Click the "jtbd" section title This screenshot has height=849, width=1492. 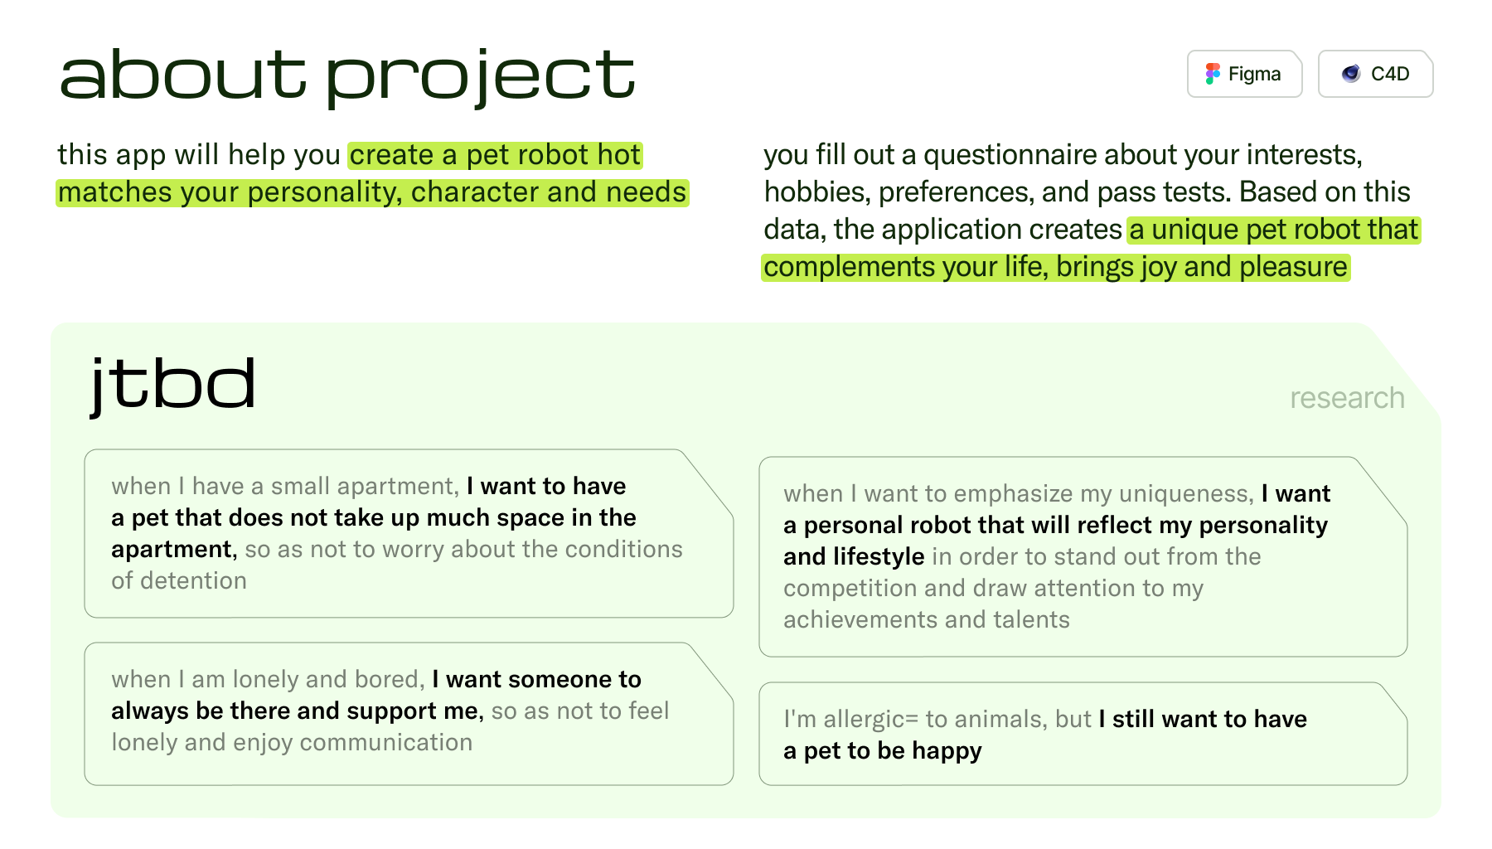click(x=172, y=385)
